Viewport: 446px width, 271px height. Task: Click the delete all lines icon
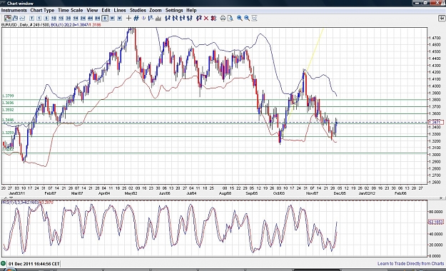coord(213,19)
